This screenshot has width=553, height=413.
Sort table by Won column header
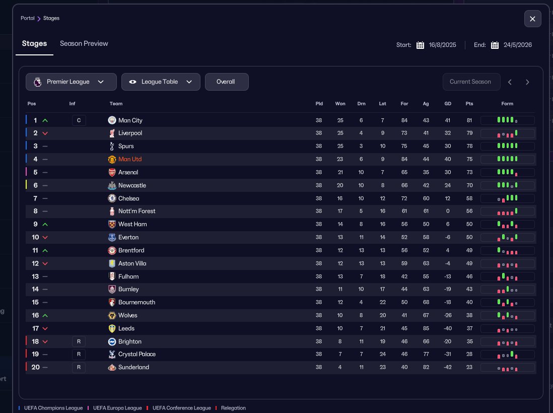click(340, 104)
